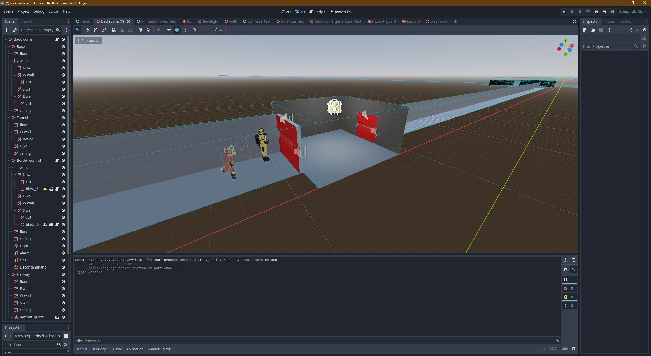Toggle preview environment globe icon
This screenshot has height=356, width=651.
coord(177,30)
